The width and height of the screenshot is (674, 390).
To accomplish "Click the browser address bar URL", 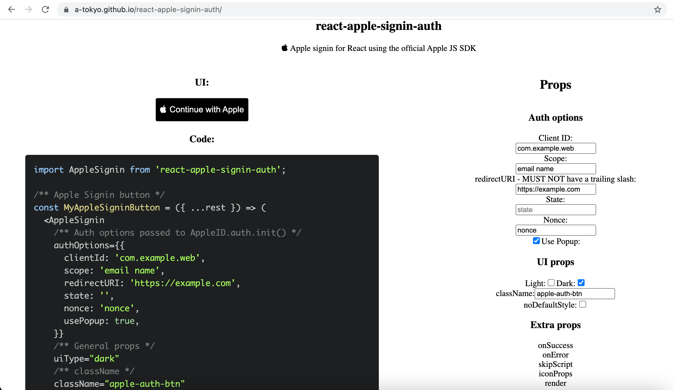I will pyautogui.click(x=148, y=10).
